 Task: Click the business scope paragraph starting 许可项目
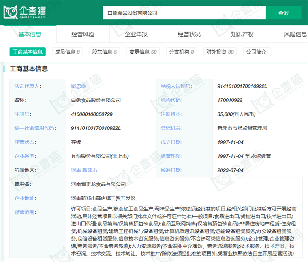184,231
